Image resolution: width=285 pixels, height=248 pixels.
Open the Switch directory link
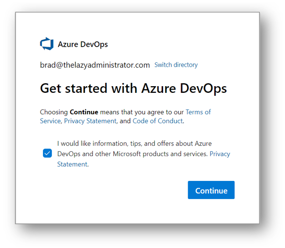[x=176, y=65]
